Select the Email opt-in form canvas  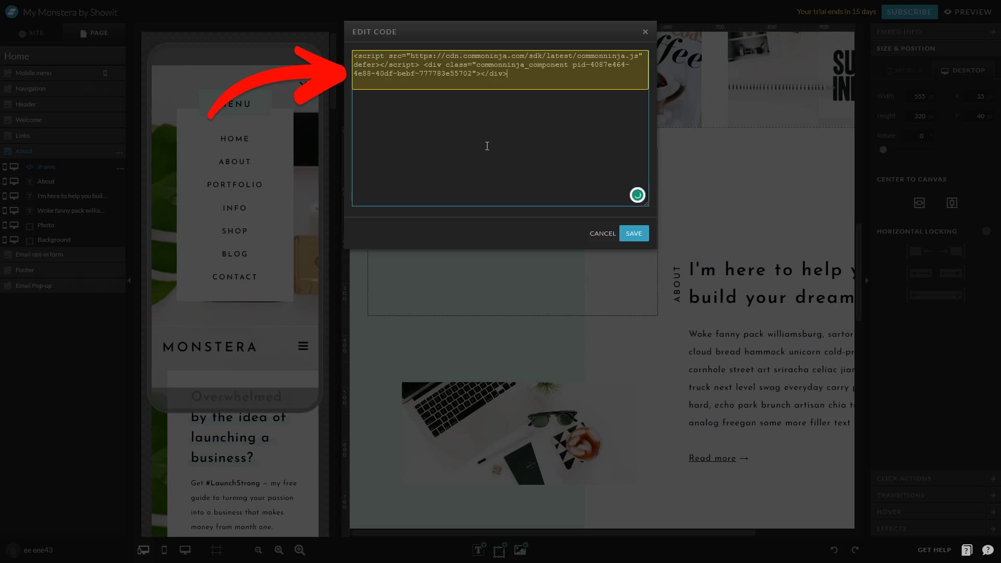63,254
